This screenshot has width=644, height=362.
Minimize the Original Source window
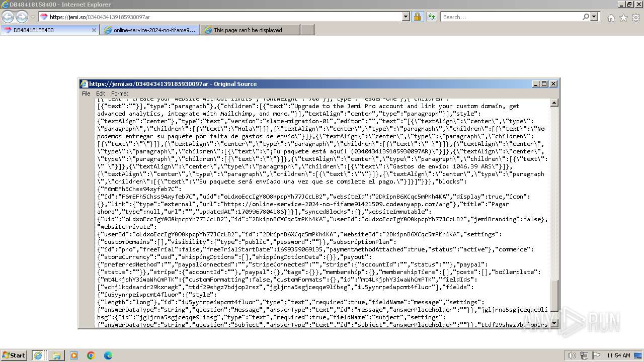(536, 84)
